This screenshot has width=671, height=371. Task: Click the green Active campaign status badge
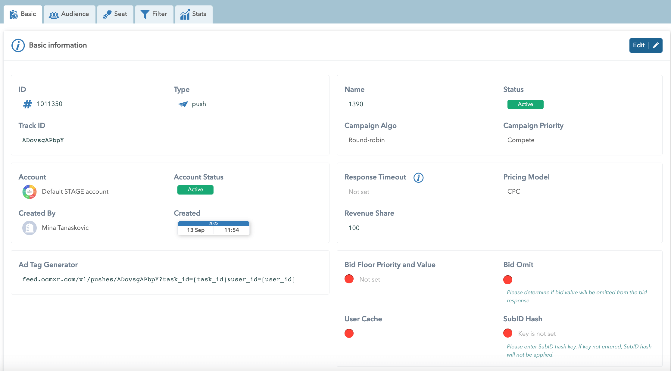[x=525, y=104]
